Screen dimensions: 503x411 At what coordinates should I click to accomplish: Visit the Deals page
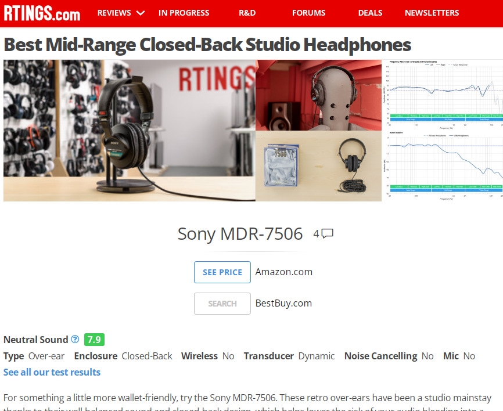pyautogui.click(x=370, y=13)
